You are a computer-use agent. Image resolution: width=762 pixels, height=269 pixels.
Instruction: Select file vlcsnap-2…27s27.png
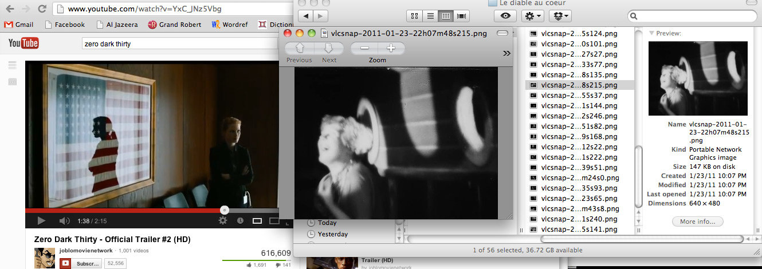tap(580, 54)
